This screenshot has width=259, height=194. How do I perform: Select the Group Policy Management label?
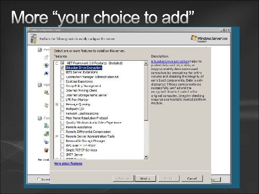83,86
